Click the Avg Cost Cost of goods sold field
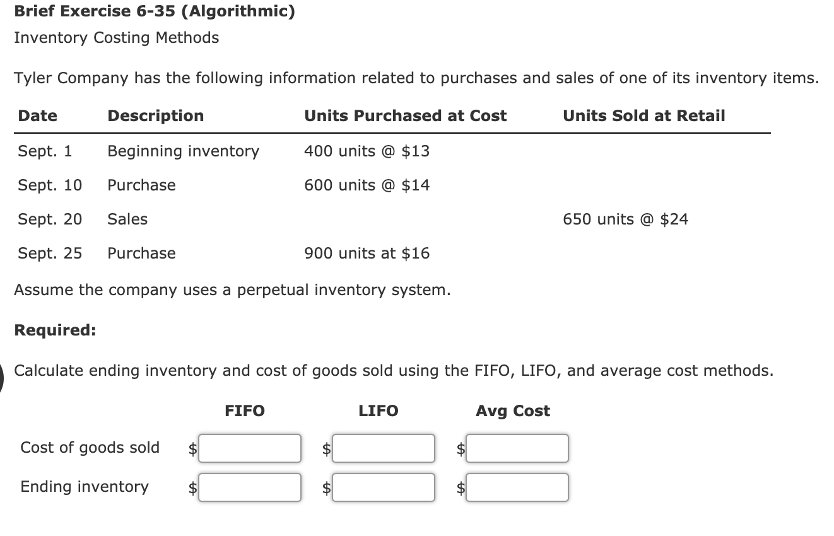834x536 pixels. [x=517, y=448]
